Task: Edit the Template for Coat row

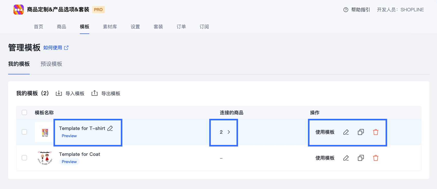Action: coord(346,158)
